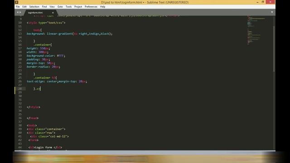Open the File menu
The image size is (290, 163).
coord(18,7)
